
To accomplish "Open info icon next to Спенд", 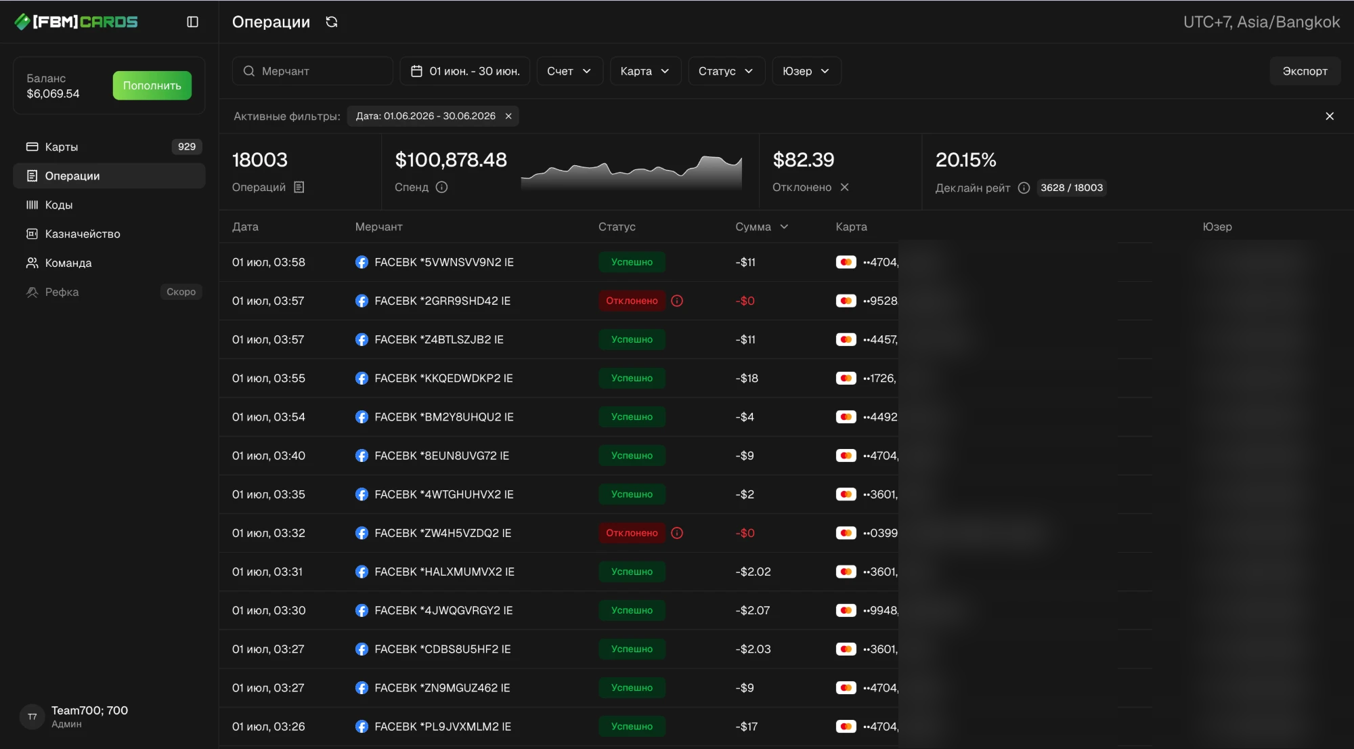I will tap(441, 187).
